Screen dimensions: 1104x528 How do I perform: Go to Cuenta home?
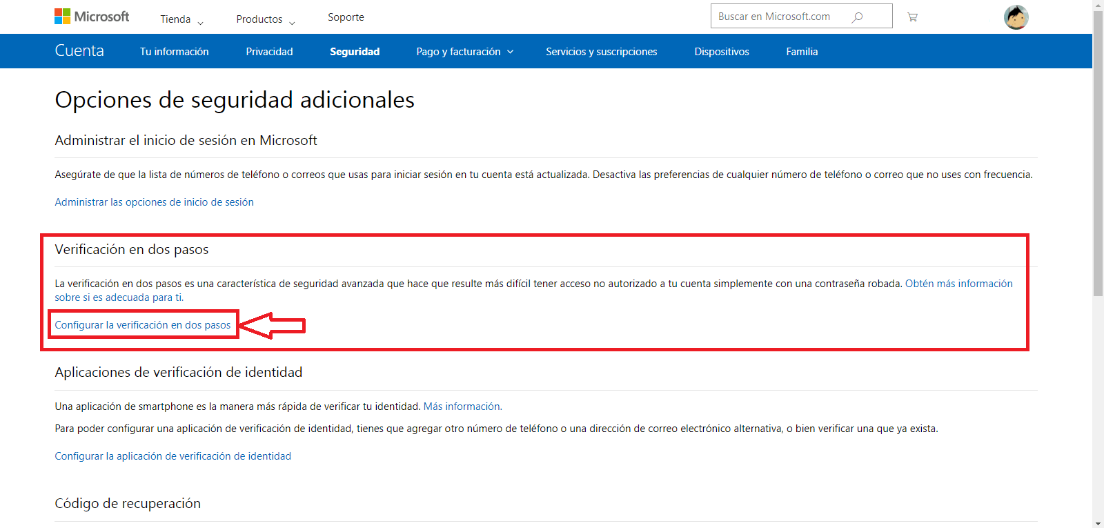click(79, 50)
